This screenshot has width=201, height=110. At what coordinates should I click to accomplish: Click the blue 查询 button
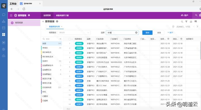[x=147, y=33]
